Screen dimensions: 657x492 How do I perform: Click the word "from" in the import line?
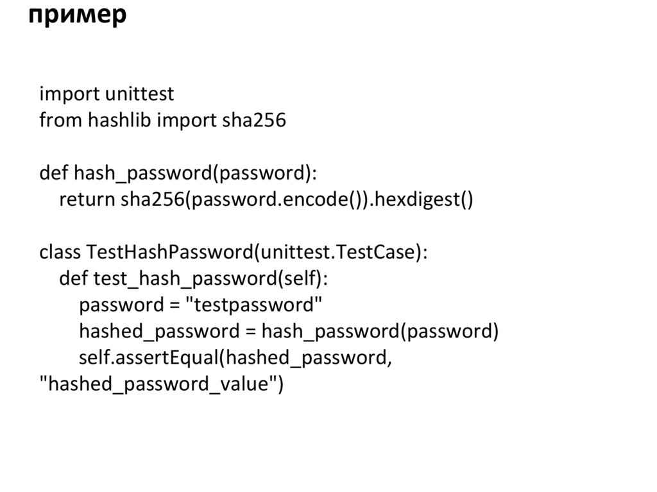tap(55, 120)
